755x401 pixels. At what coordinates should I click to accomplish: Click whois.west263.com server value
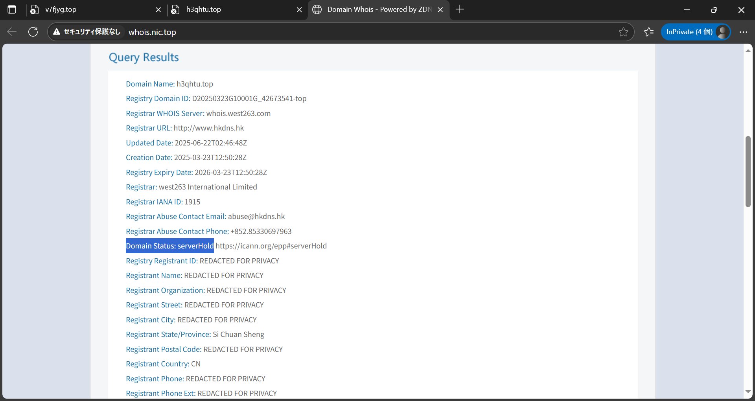coord(238,113)
